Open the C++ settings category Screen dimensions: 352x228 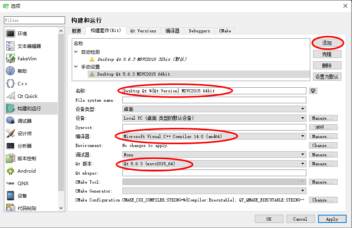[x=22, y=84]
